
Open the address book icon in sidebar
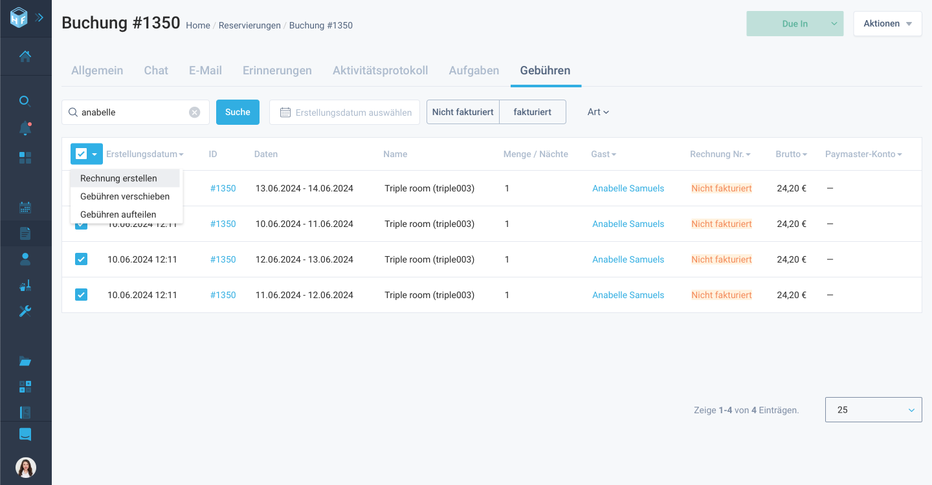click(25, 412)
